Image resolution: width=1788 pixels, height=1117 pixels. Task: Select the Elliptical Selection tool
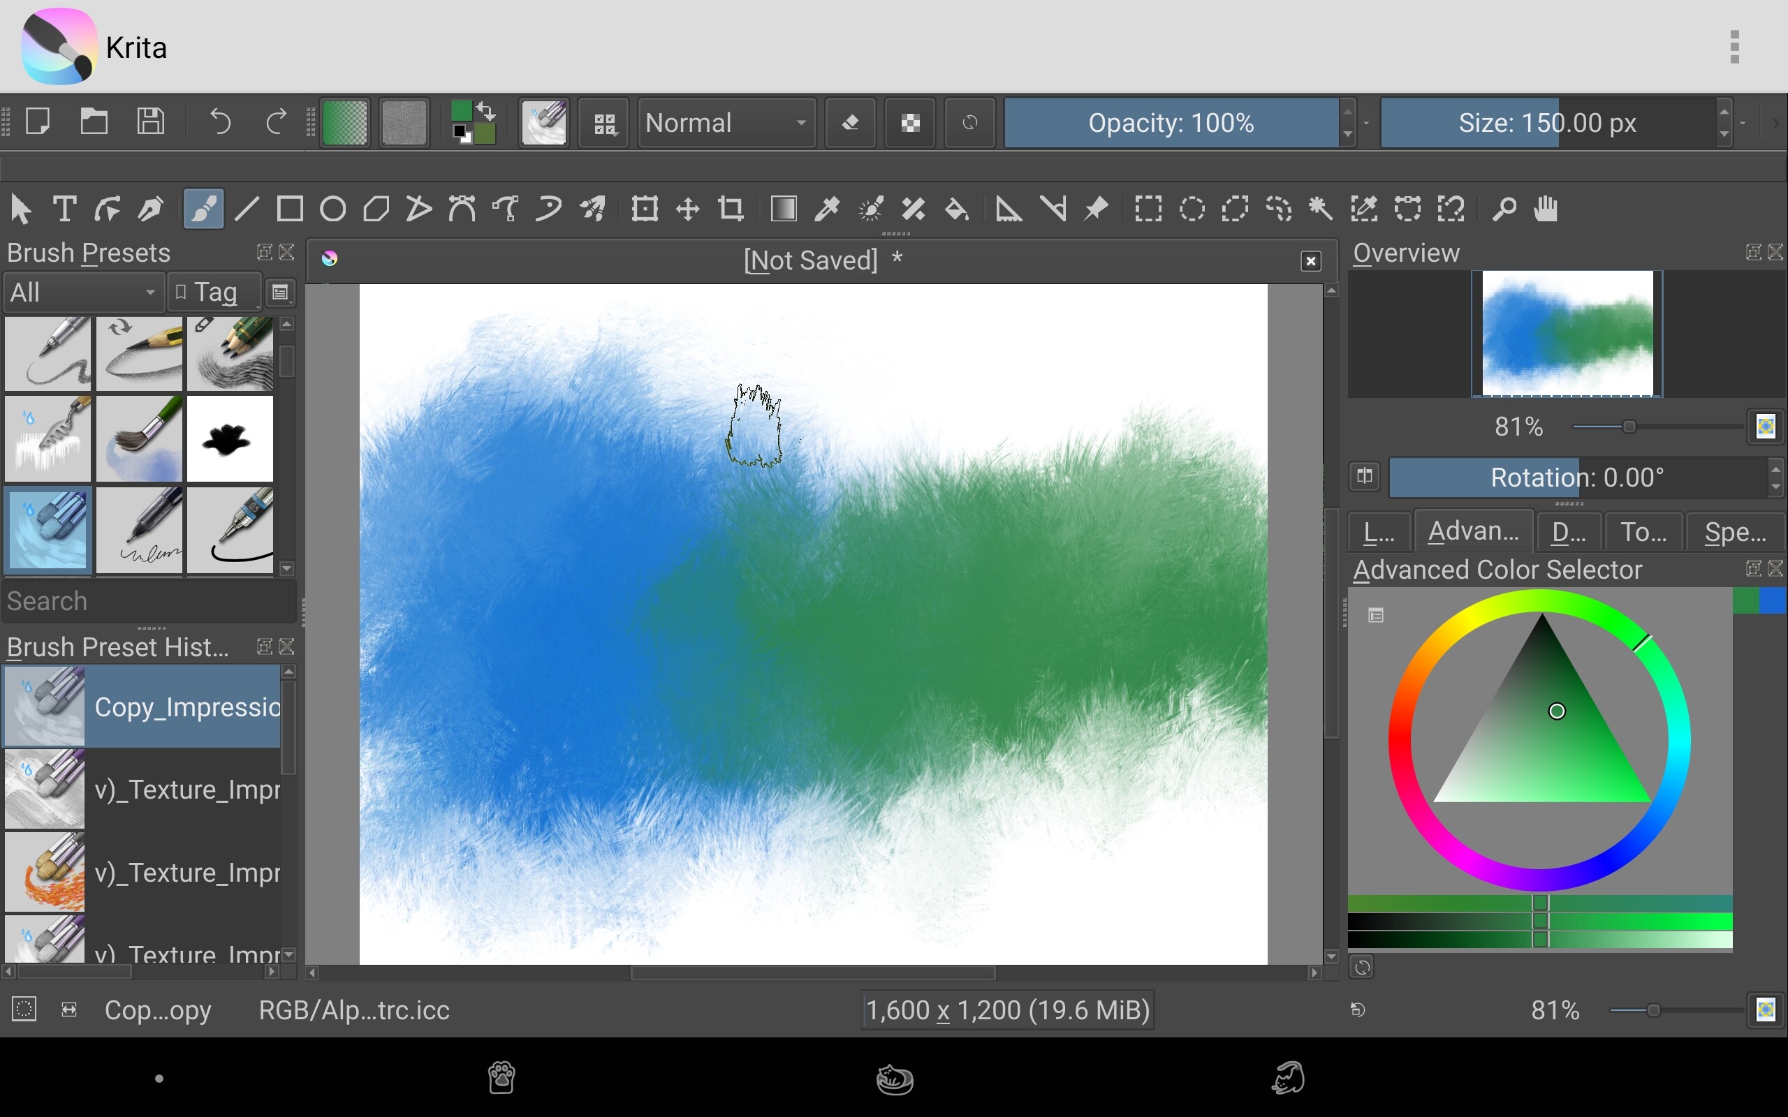tap(1191, 209)
